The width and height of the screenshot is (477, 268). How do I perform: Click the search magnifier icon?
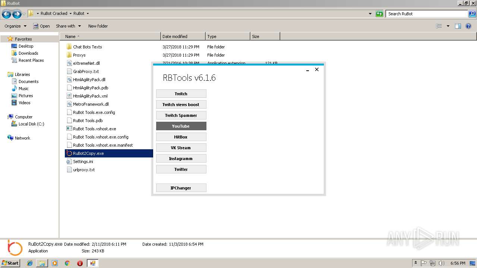click(473, 14)
